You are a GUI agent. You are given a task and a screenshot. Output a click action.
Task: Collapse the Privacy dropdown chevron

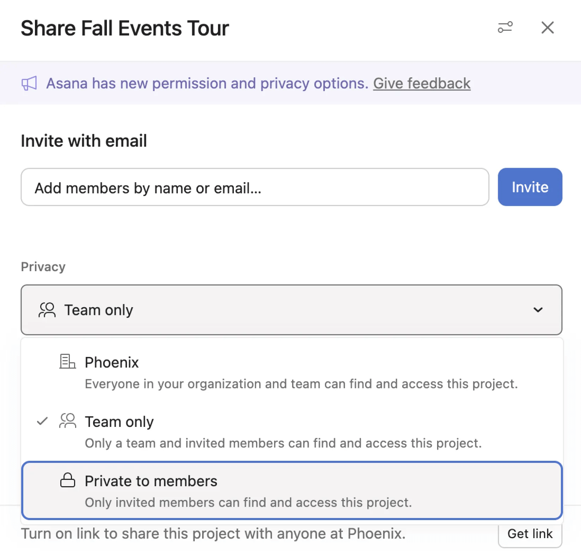click(538, 310)
